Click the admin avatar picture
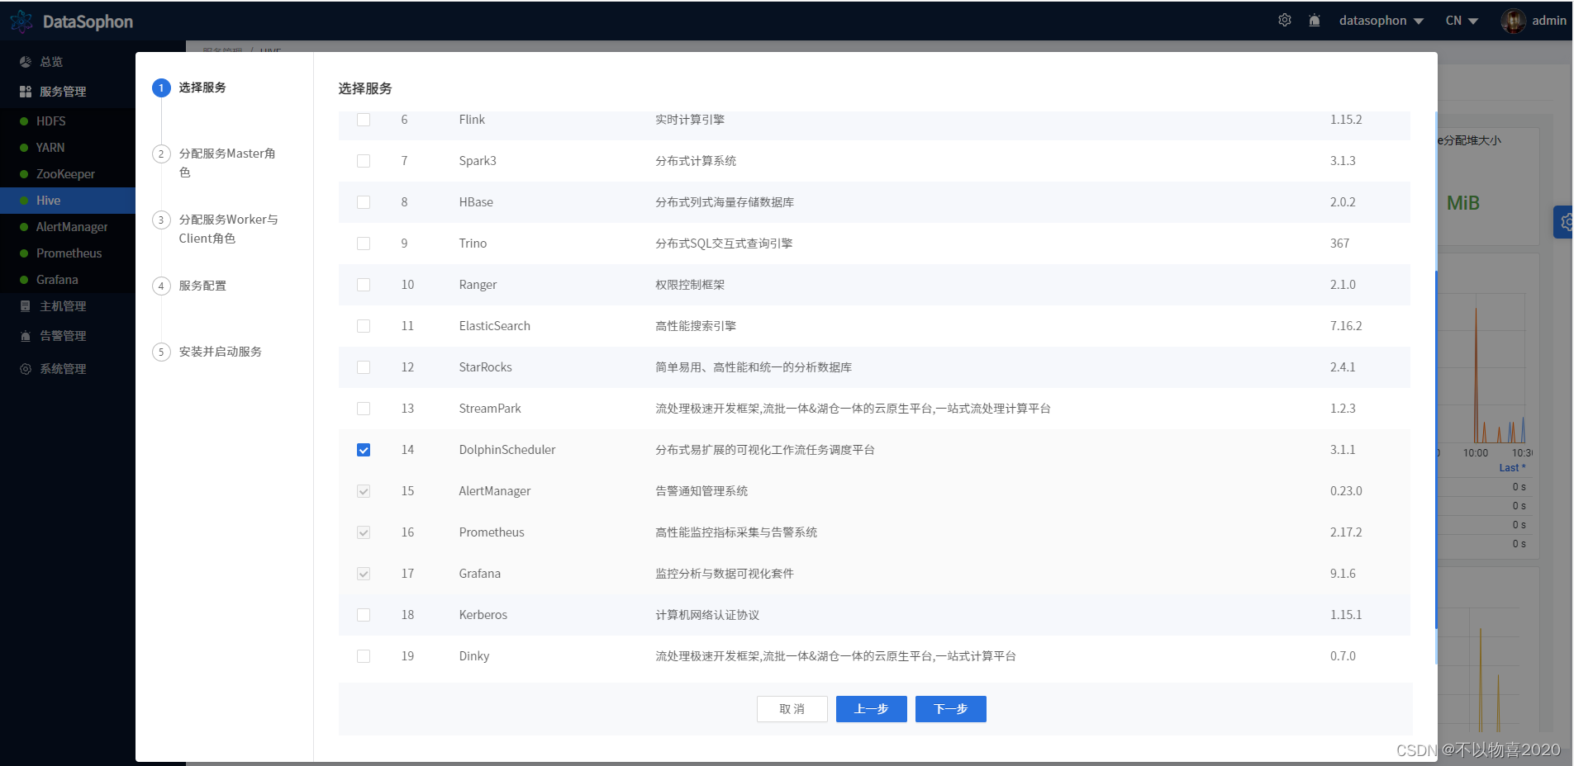 (1513, 21)
